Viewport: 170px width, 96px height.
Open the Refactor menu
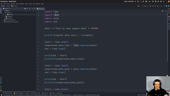[x=22, y=4]
